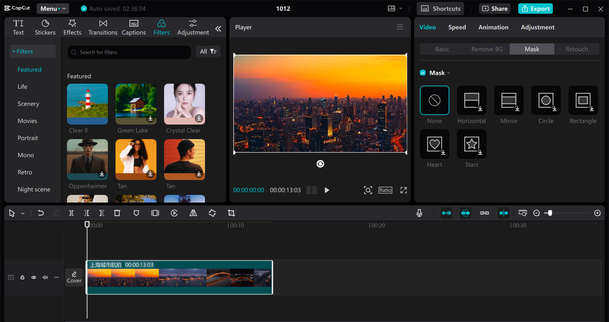Toggle preview axis
The height and width of the screenshot is (322, 609).
tap(503, 213)
